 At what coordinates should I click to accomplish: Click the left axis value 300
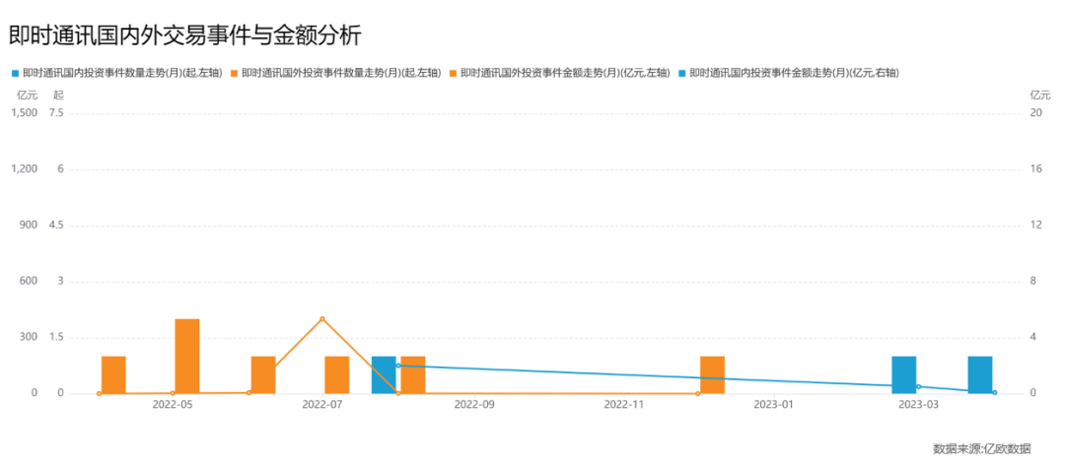[30, 337]
